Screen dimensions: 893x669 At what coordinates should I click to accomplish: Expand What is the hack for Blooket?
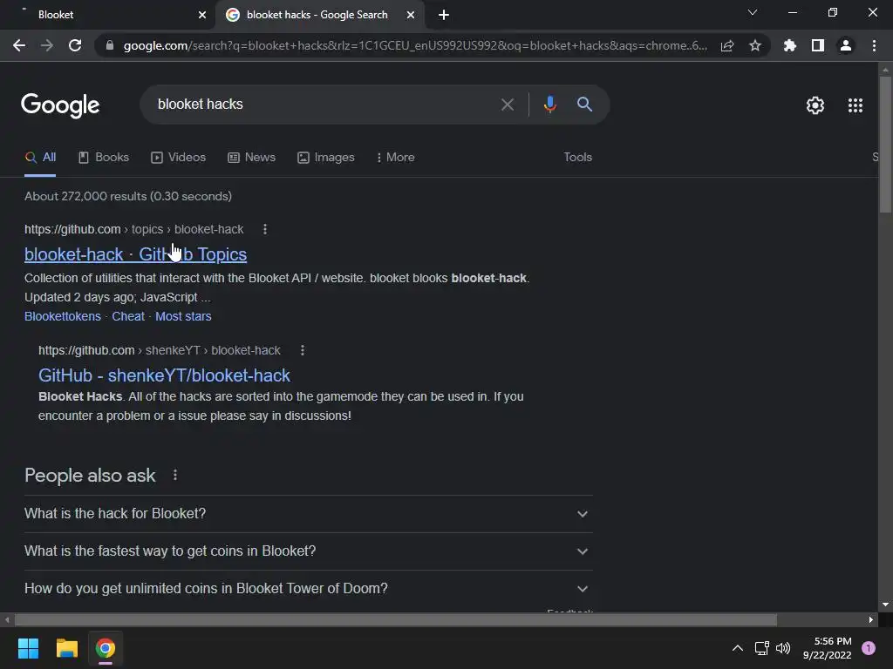coord(308,514)
